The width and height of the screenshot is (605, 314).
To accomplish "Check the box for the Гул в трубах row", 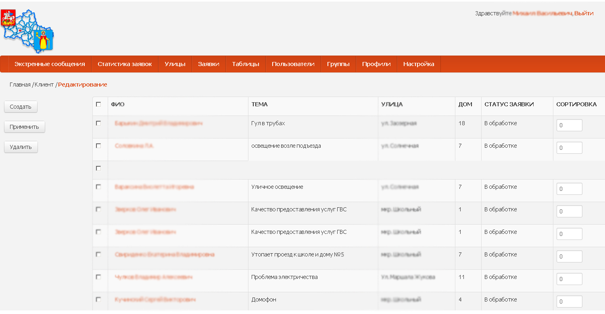I will click(98, 123).
